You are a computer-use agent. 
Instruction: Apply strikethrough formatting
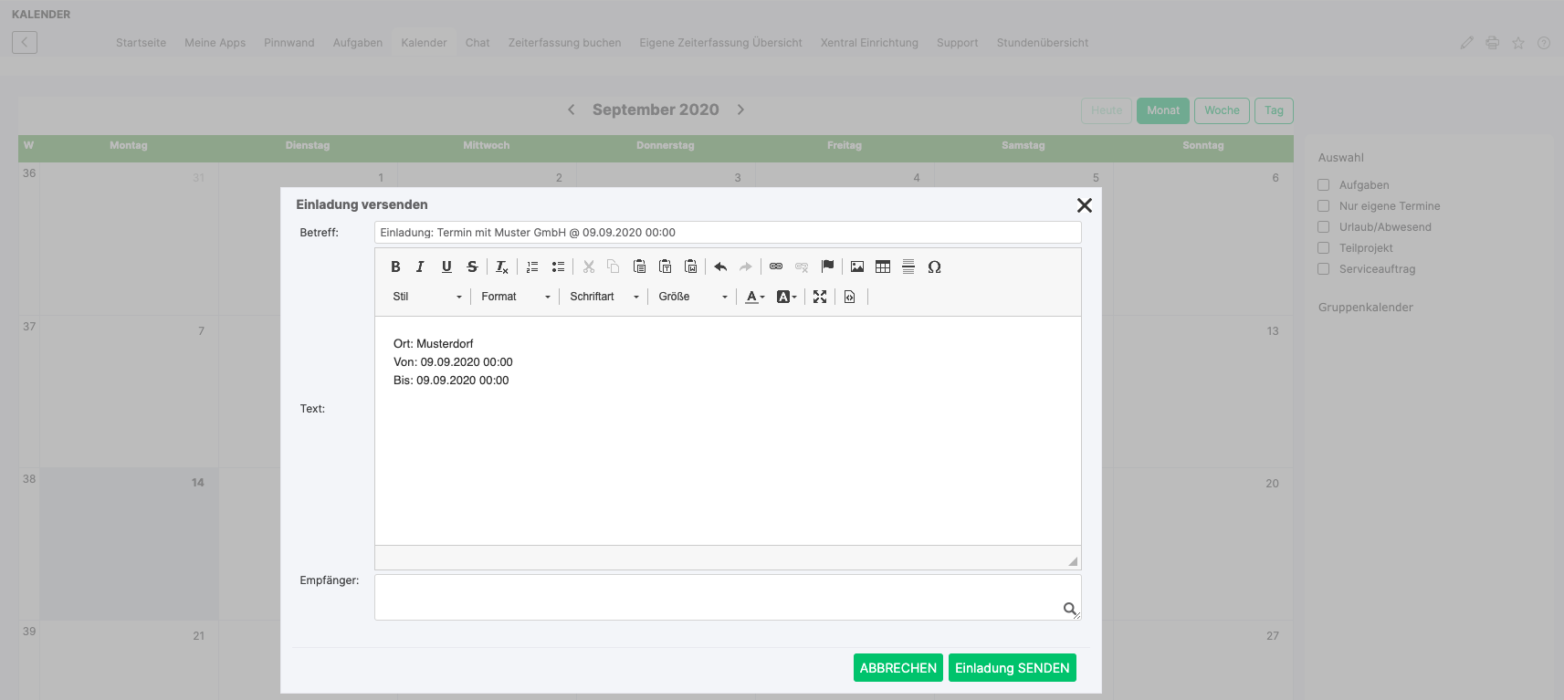[x=472, y=266]
